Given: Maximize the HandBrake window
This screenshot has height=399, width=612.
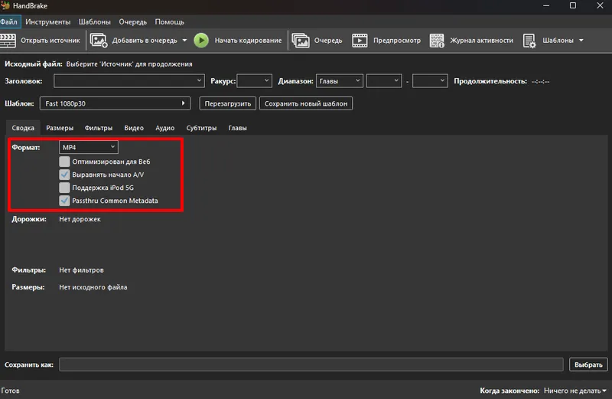Looking at the screenshot, I should coord(573,5).
